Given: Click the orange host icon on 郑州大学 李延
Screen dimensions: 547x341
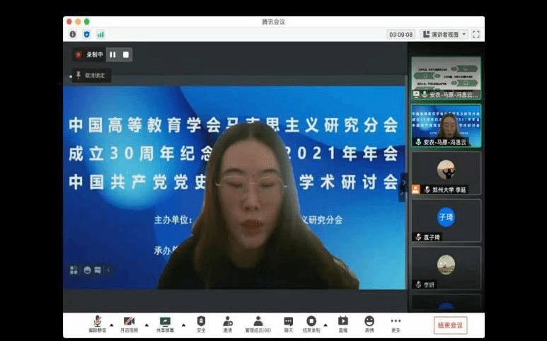Looking at the screenshot, I should point(415,190).
